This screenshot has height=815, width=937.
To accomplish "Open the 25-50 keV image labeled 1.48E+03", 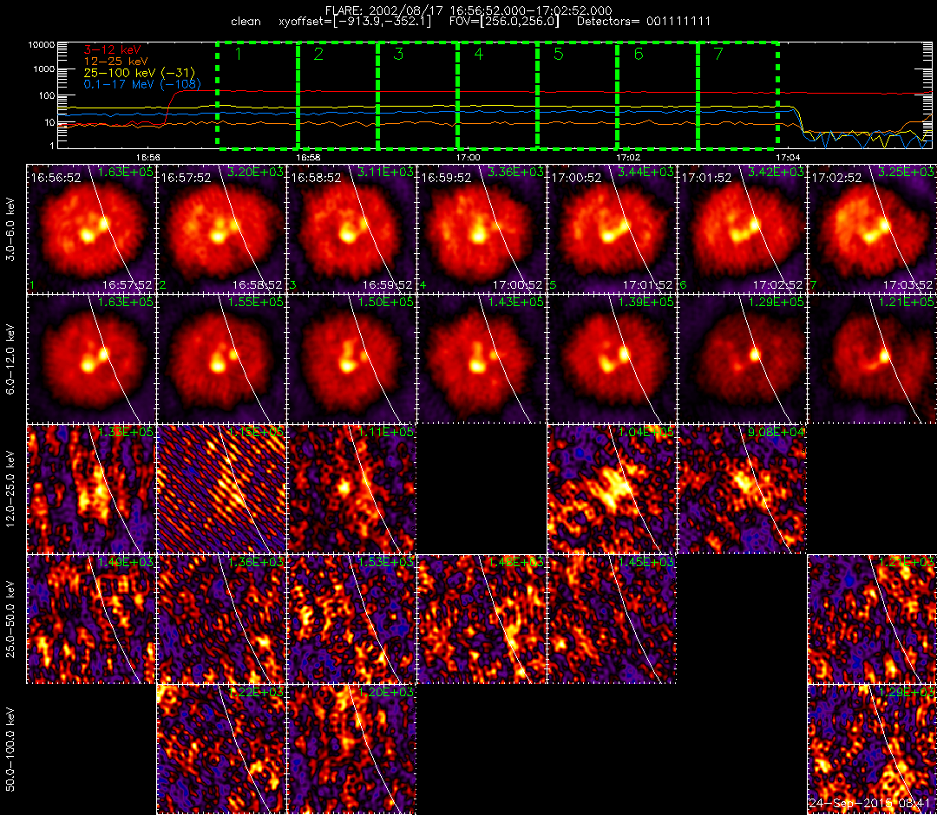I will click(x=482, y=619).
